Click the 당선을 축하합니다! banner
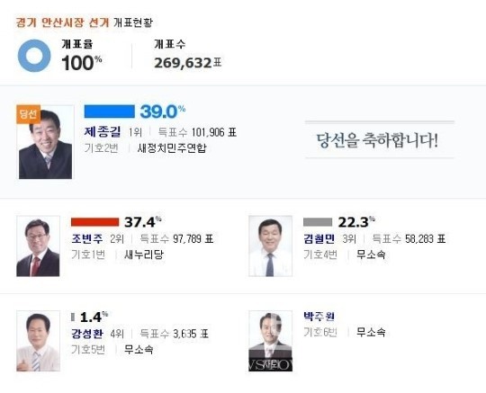This screenshot has width=486, height=393. pyautogui.click(x=377, y=140)
